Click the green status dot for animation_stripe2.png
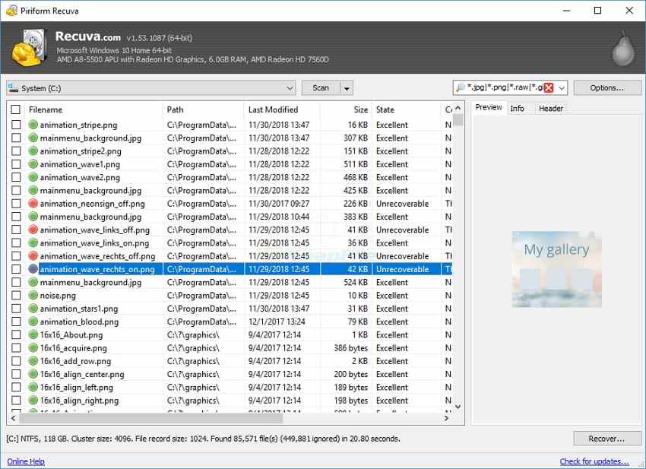646x469 pixels. 33,151
